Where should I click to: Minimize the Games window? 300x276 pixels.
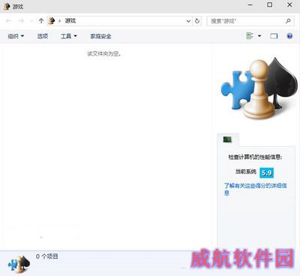[250, 5]
